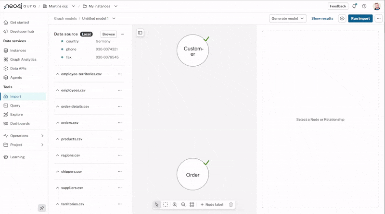385x214 pixels.
Task: Toggle the preview eye button
Action: 342,18
